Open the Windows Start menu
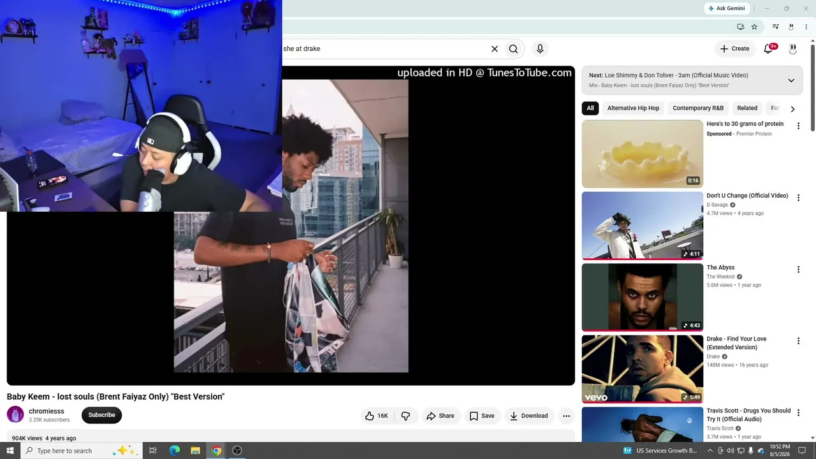 tap(10, 451)
